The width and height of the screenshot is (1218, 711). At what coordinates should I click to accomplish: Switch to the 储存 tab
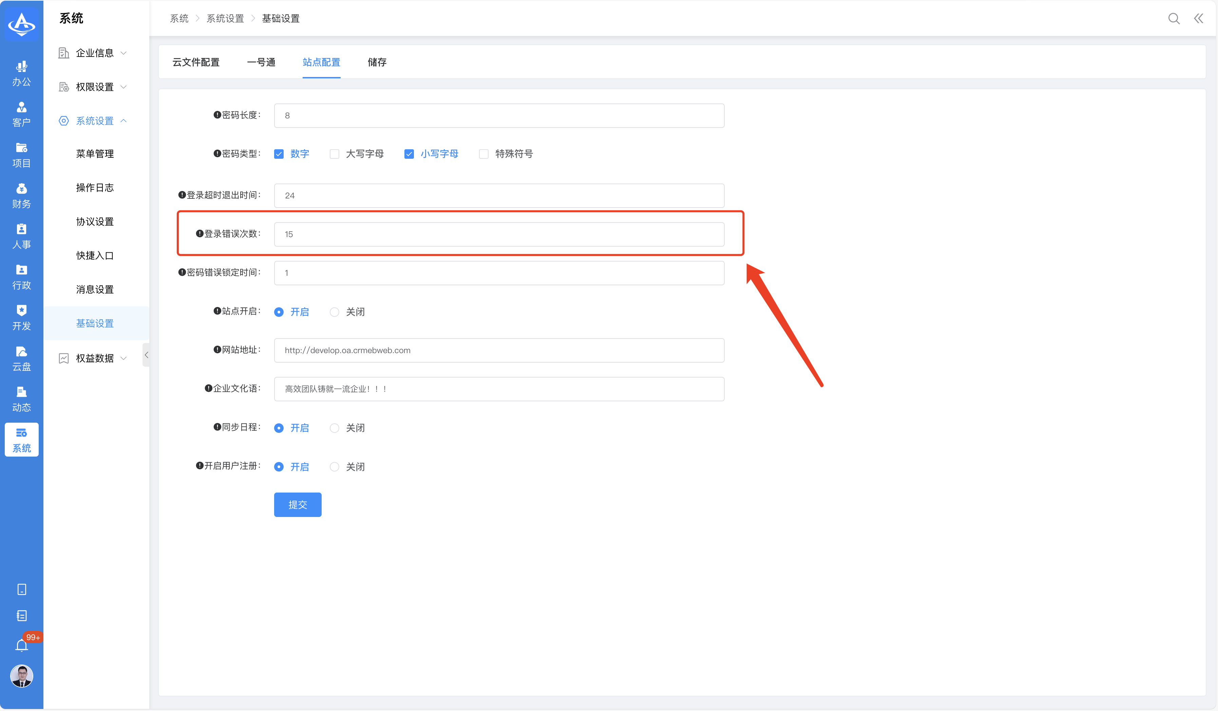click(377, 62)
